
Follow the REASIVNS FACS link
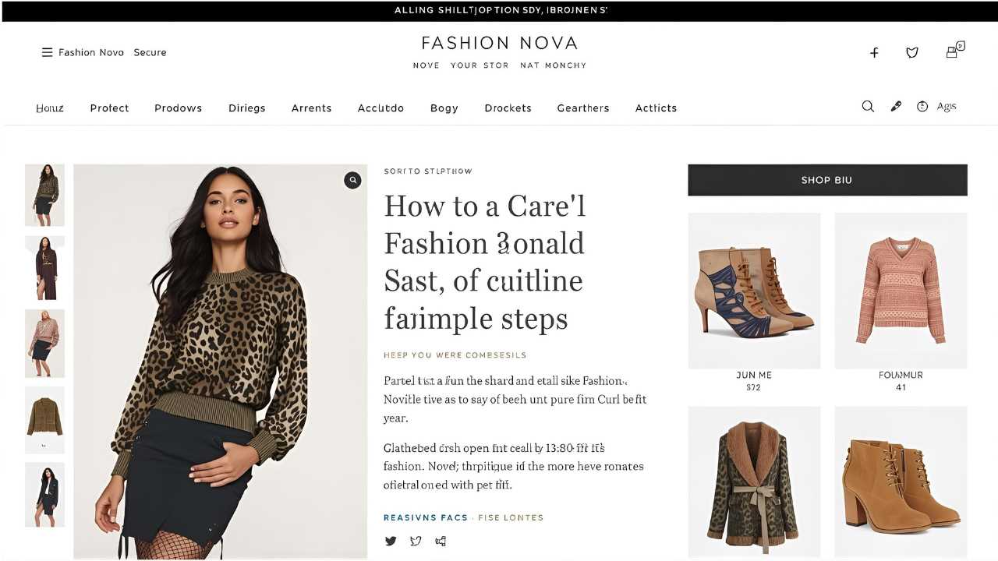coord(425,517)
